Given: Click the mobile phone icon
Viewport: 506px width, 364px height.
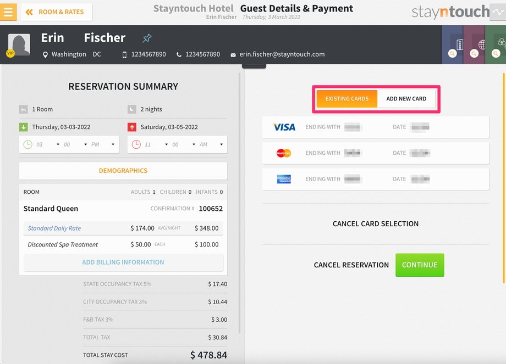Looking at the screenshot, I should point(124,55).
